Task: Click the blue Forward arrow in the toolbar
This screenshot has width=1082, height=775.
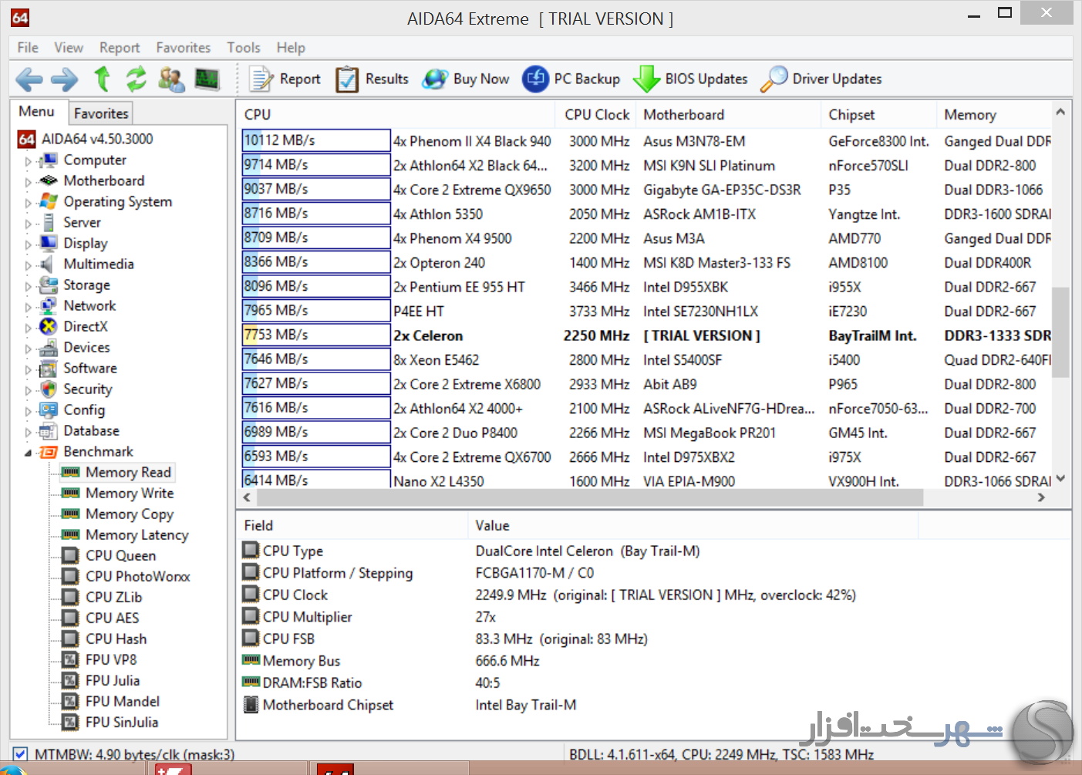Action: 65,79
